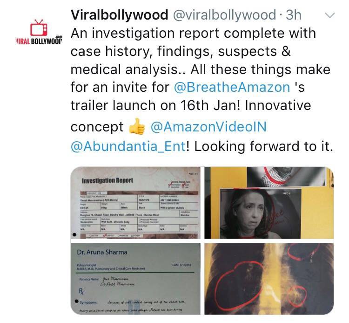Click the red TV icon in avatar

click(39, 28)
